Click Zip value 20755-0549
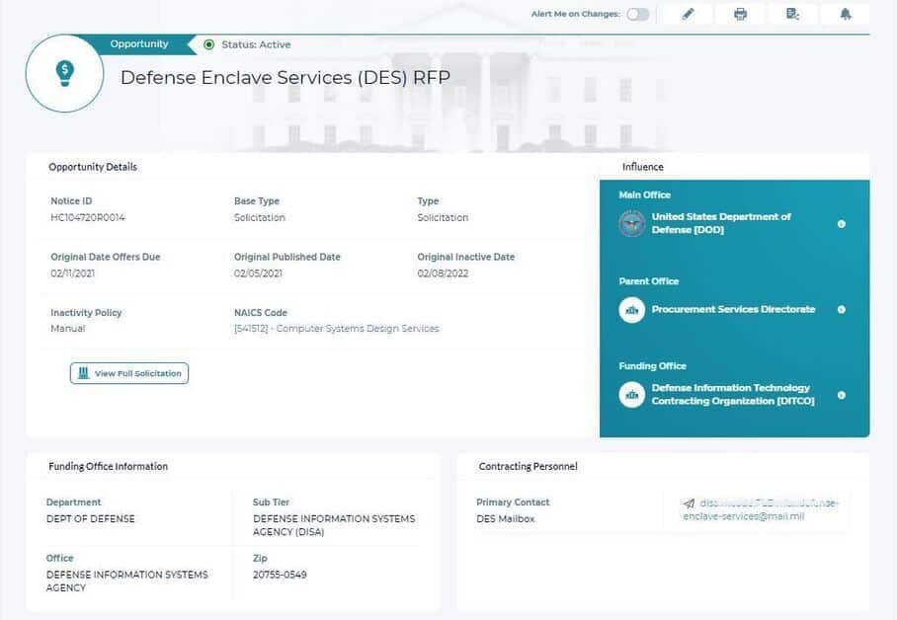The image size is (897, 620). (x=280, y=575)
